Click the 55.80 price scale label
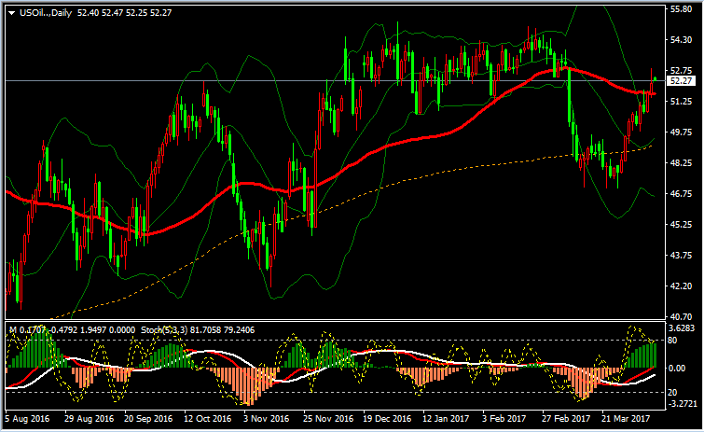 click(x=681, y=9)
